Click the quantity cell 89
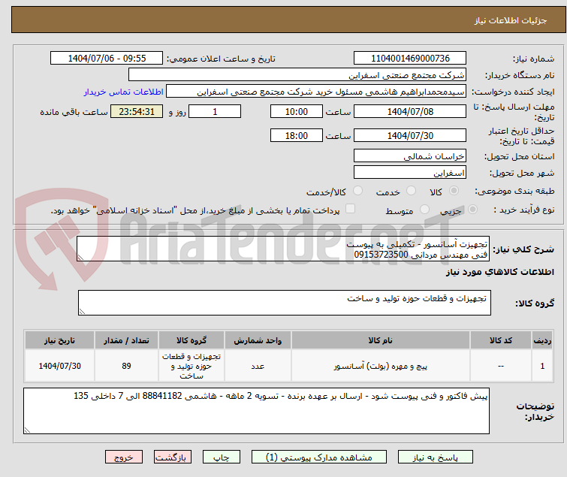 point(126,366)
